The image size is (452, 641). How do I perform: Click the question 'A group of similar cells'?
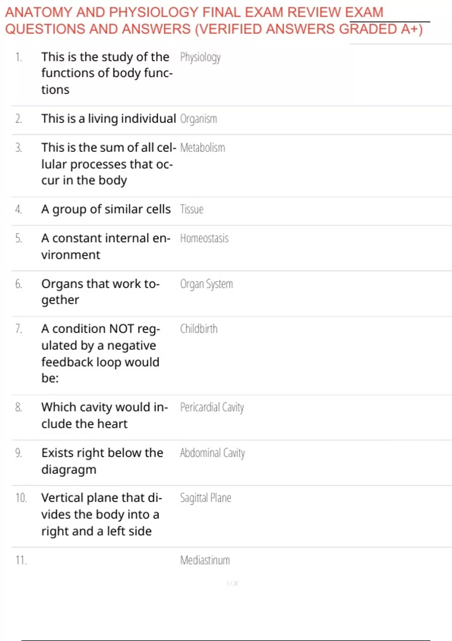[x=106, y=209]
